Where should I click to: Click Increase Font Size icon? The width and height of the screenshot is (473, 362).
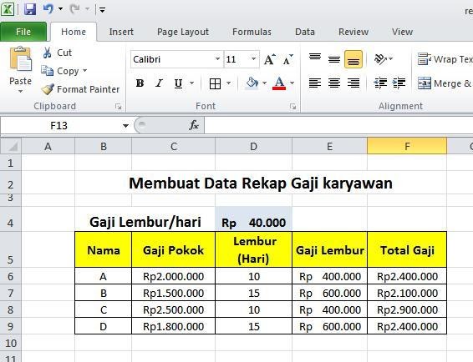tap(269, 59)
